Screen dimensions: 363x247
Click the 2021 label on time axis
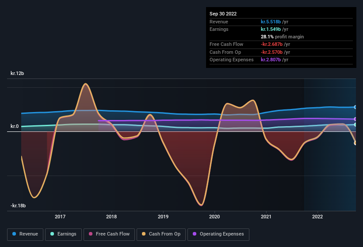click(266, 217)
